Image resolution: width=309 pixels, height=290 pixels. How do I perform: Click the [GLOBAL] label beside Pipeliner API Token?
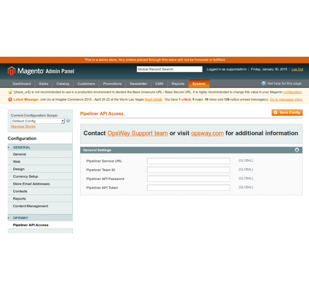[x=246, y=187]
